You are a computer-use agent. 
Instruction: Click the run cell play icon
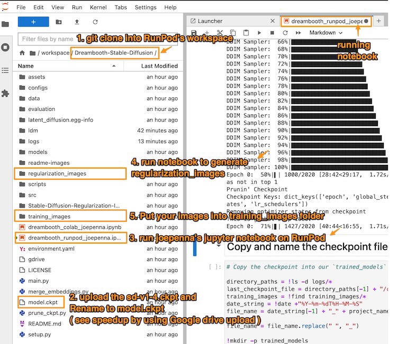tap(259, 33)
